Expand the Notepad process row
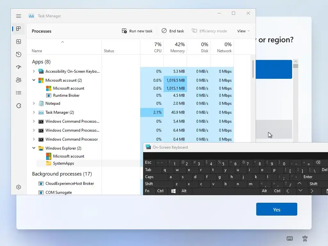328x246 pixels. point(34,103)
